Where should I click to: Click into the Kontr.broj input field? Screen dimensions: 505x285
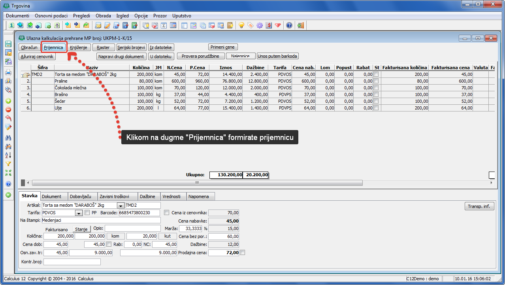(x=72, y=262)
